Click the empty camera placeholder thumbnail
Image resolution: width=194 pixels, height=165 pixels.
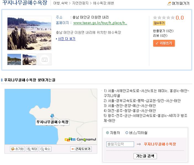[44, 59]
